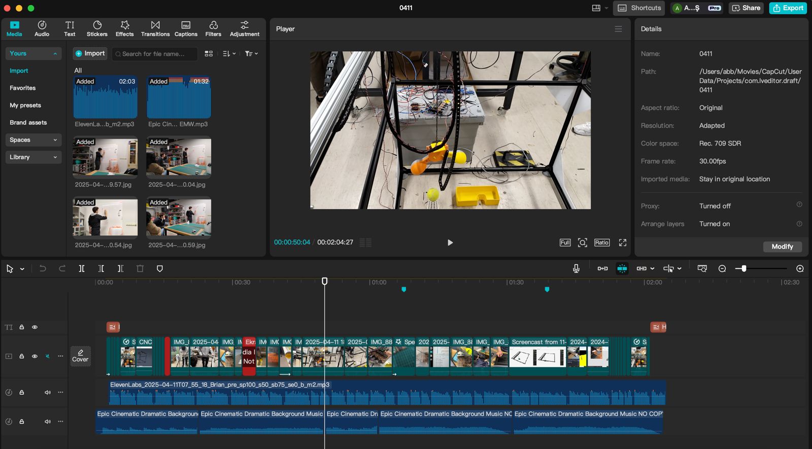Image resolution: width=812 pixels, height=449 pixels.
Task: Click the timeline fit-to-view ruler icon
Action: (x=702, y=268)
